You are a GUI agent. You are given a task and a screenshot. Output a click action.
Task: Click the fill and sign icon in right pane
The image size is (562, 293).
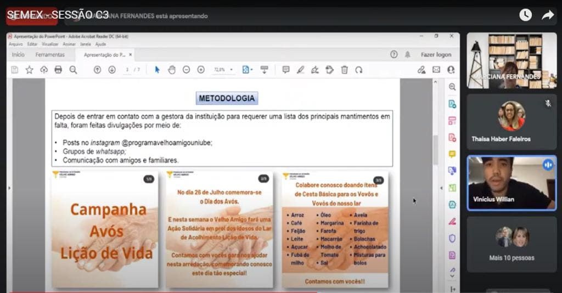pyautogui.click(x=452, y=222)
